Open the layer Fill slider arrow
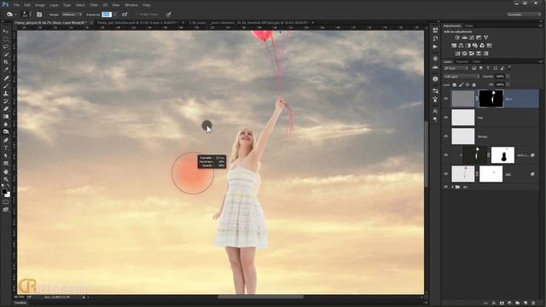This screenshot has width=546, height=307. pyautogui.click(x=508, y=84)
